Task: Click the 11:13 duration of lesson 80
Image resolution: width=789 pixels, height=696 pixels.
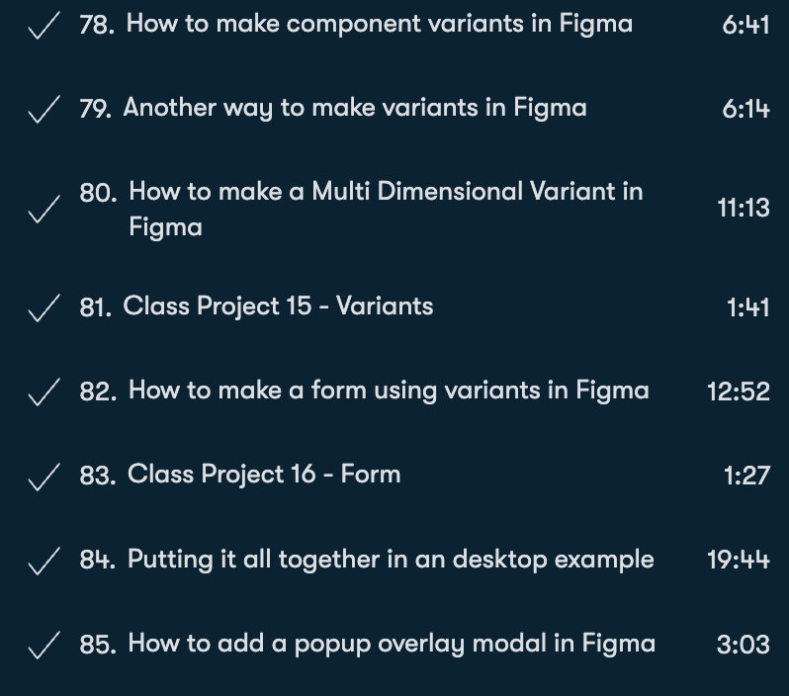Action: pyautogui.click(x=743, y=209)
